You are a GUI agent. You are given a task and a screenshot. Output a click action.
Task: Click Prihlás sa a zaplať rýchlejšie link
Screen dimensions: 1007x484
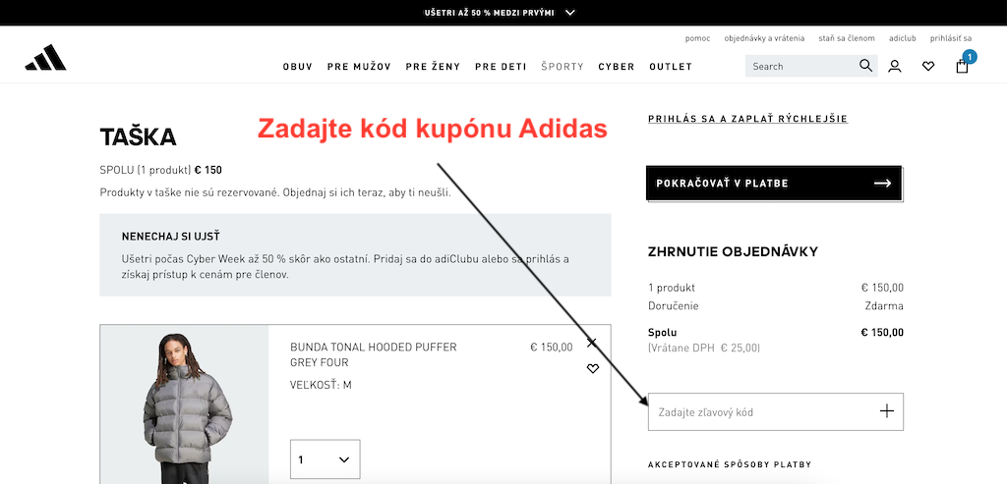pyautogui.click(x=747, y=119)
